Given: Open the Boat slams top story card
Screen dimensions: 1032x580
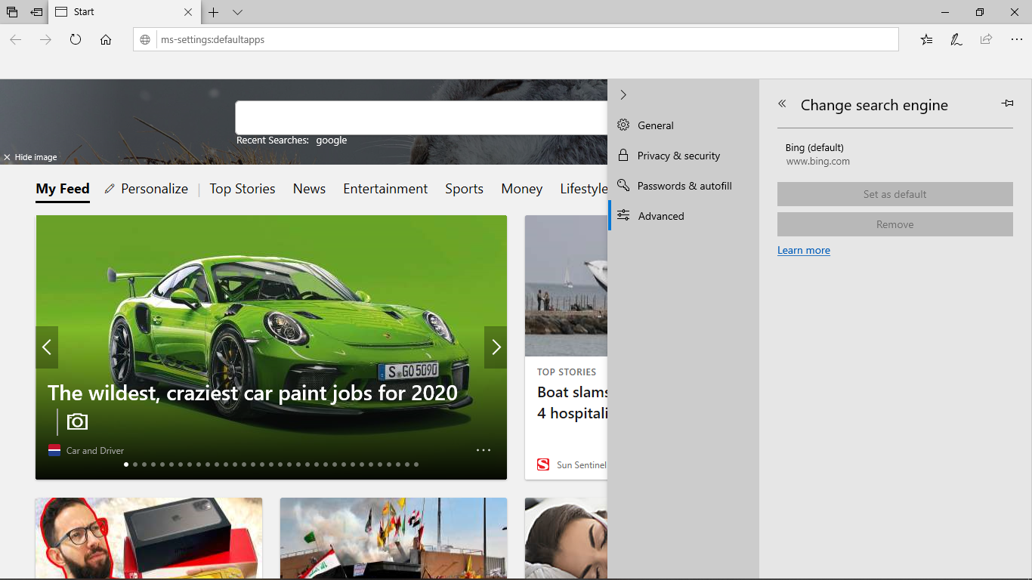Looking at the screenshot, I should click(566, 347).
